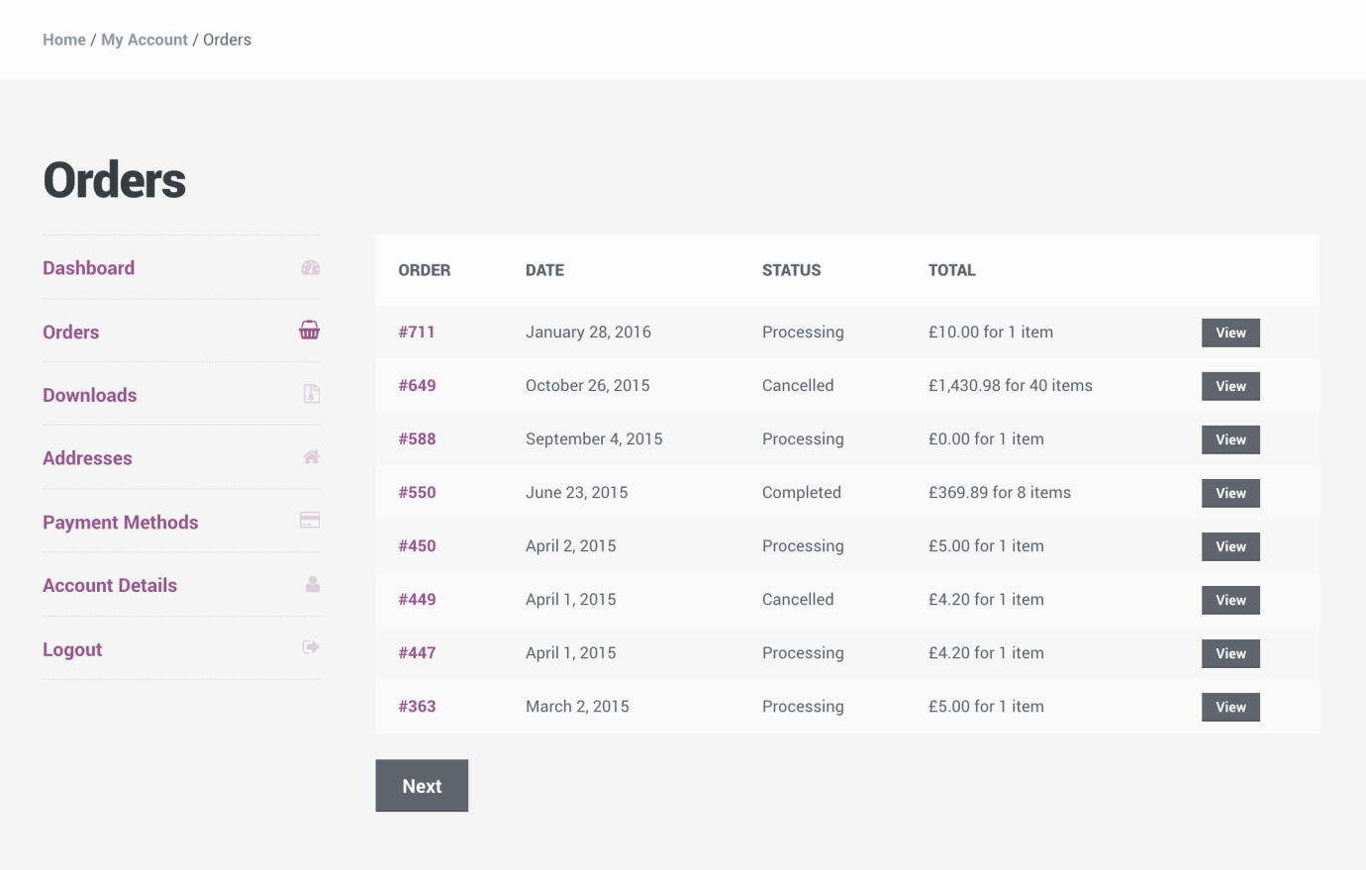Image resolution: width=1366 pixels, height=870 pixels.
Task: Open the Dashboard menu item
Action: (89, 268)
